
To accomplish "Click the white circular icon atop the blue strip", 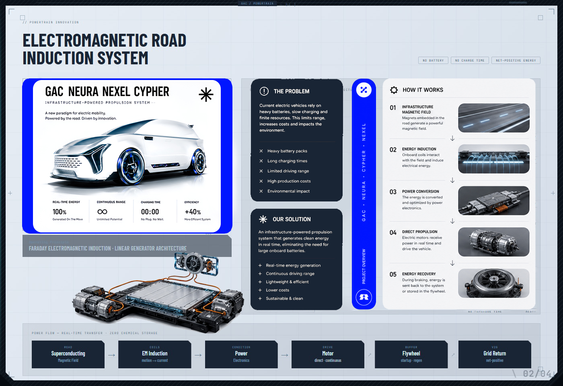I will click(364, 90).
